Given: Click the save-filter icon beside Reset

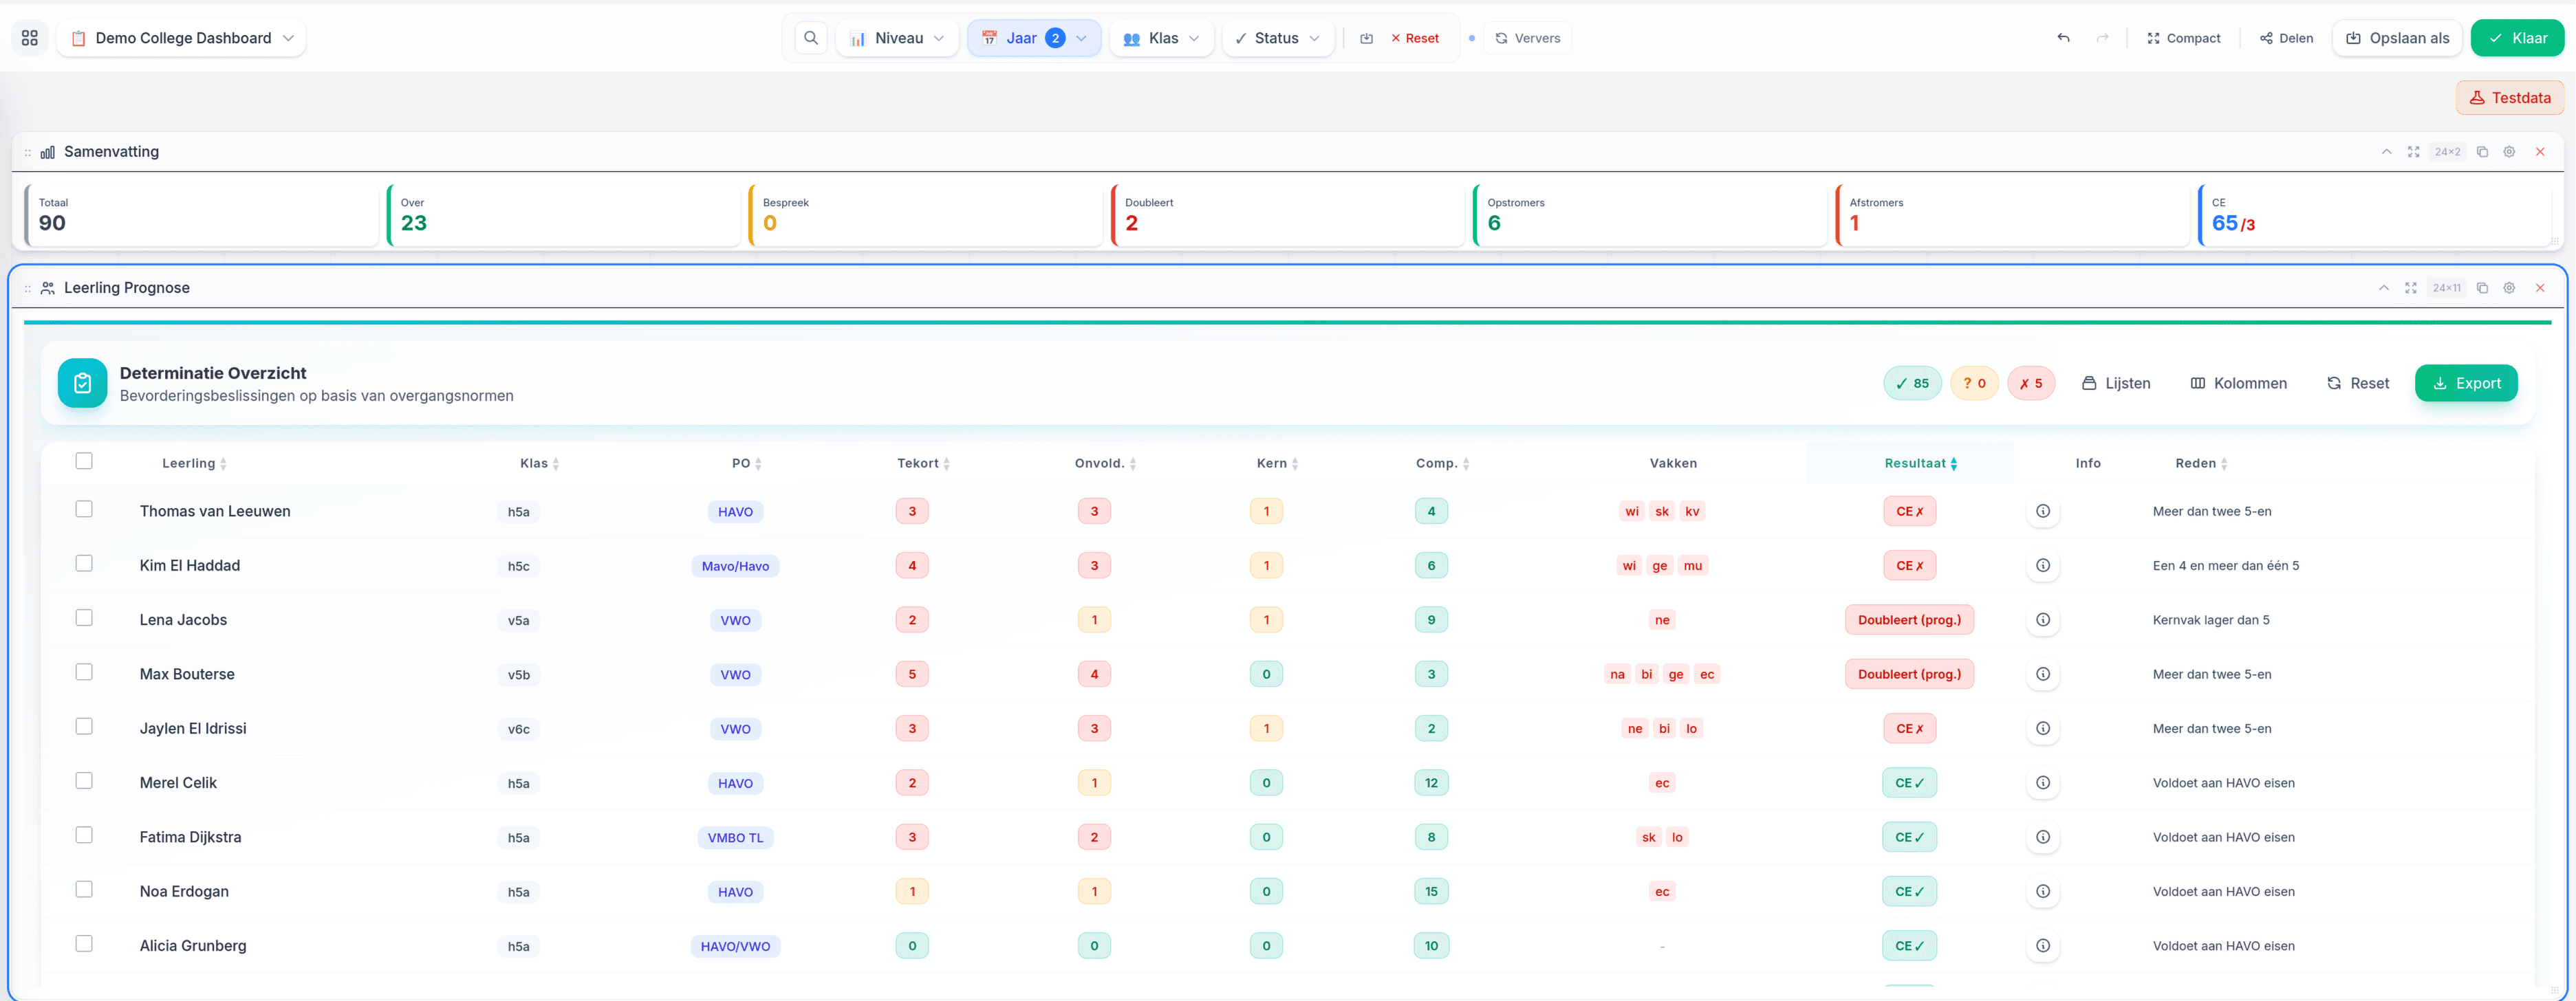Looking at the screenshot, I should [x=1366, y=38].
